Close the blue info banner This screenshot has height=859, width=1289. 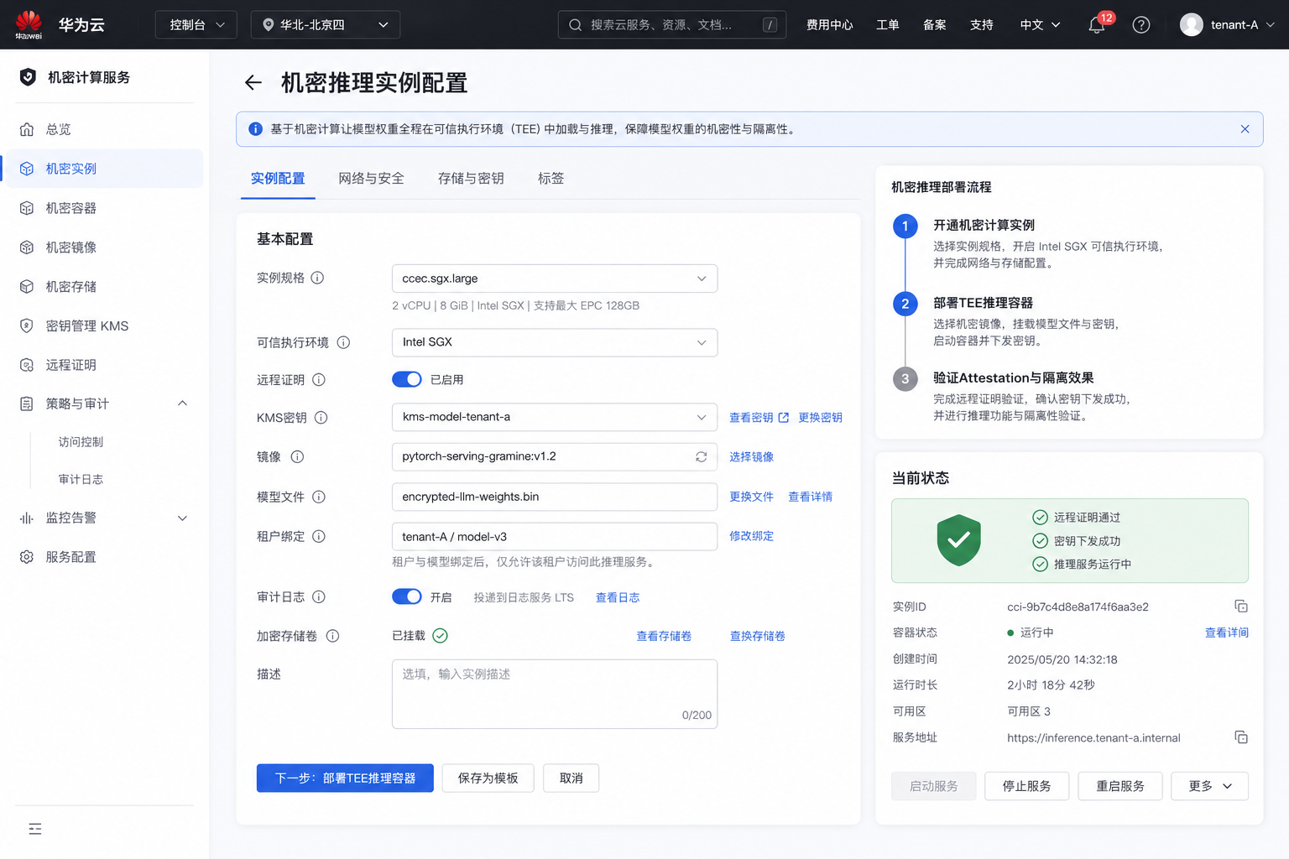pos(1245,129)
